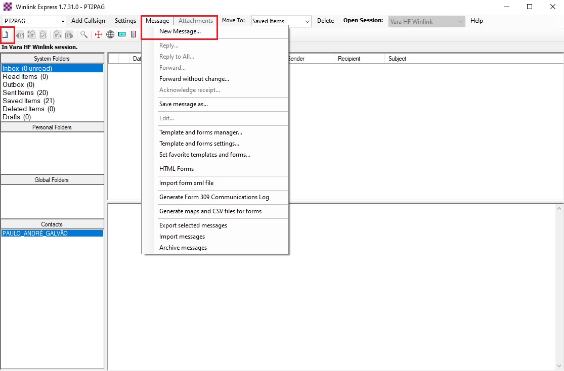Click the envelope with checkmark icon
The height and width of the screenshot is (371, 564).
pos(43,34)
